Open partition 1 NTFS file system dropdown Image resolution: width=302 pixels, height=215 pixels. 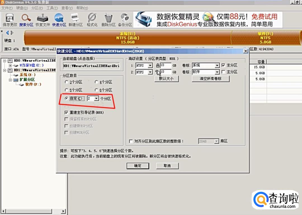click(150, 66)
